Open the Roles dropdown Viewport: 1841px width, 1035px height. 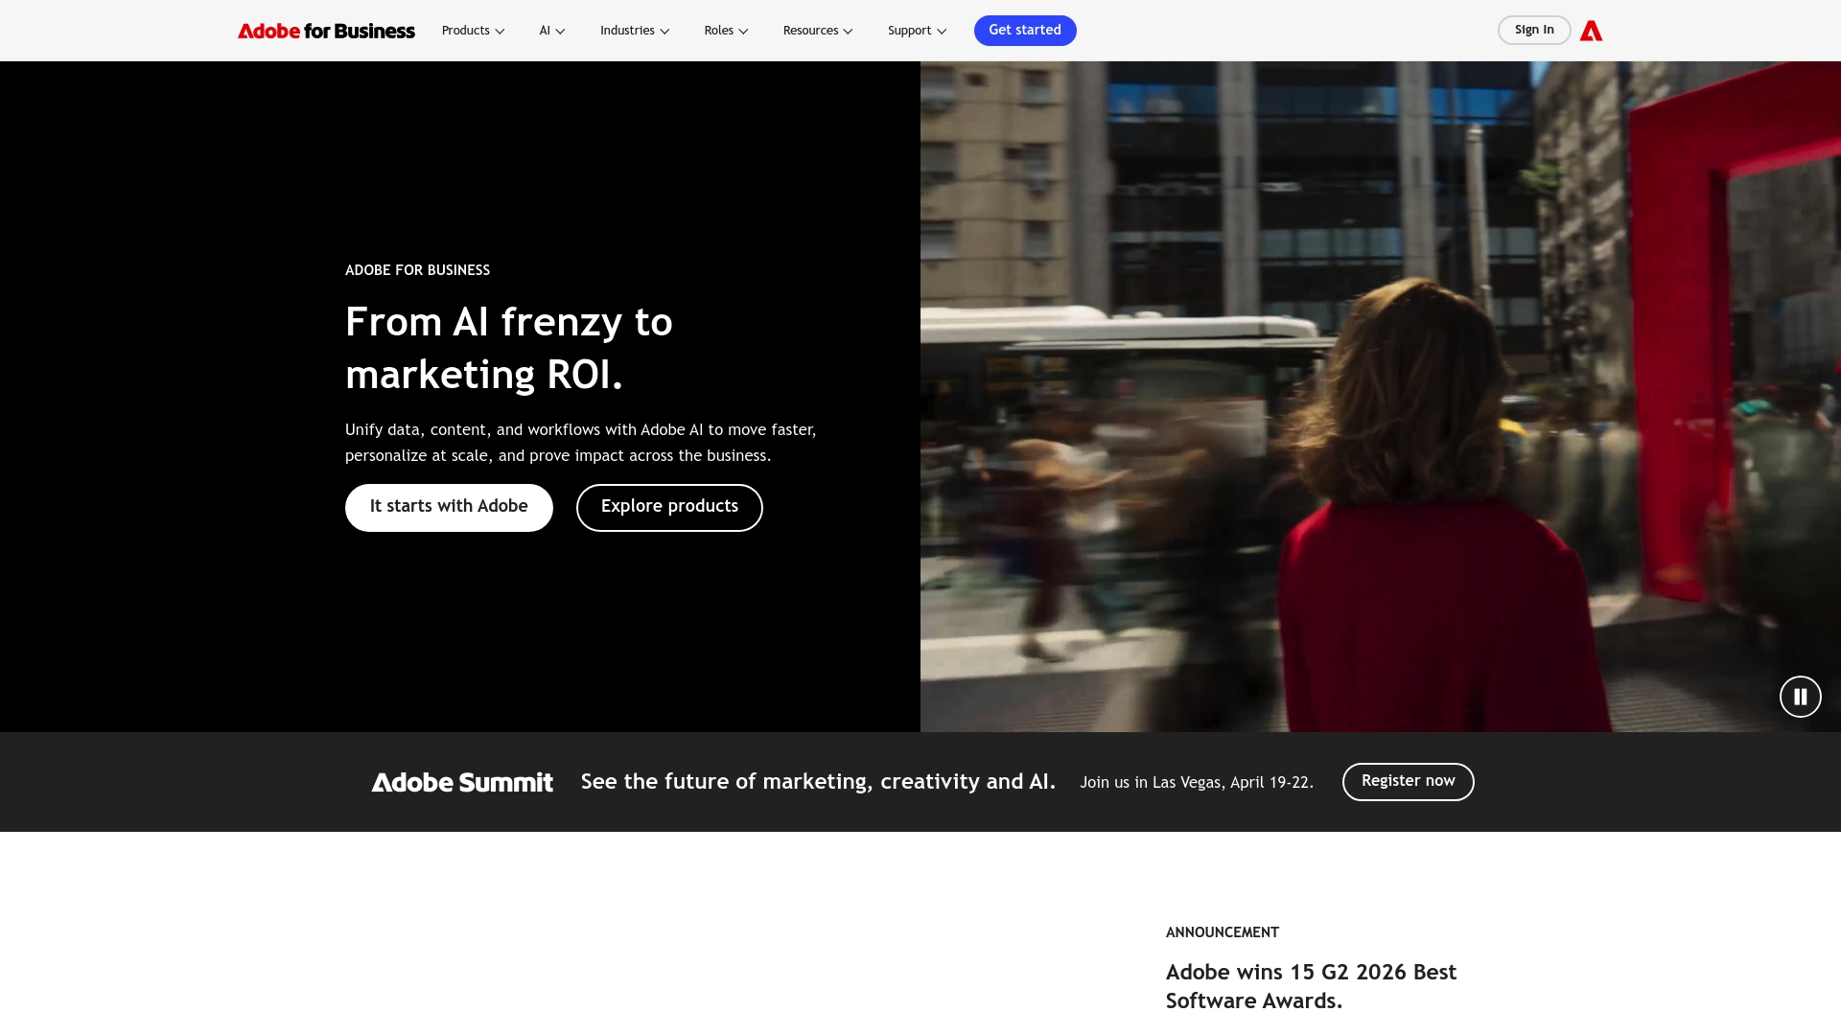click(x=726, y=31)
